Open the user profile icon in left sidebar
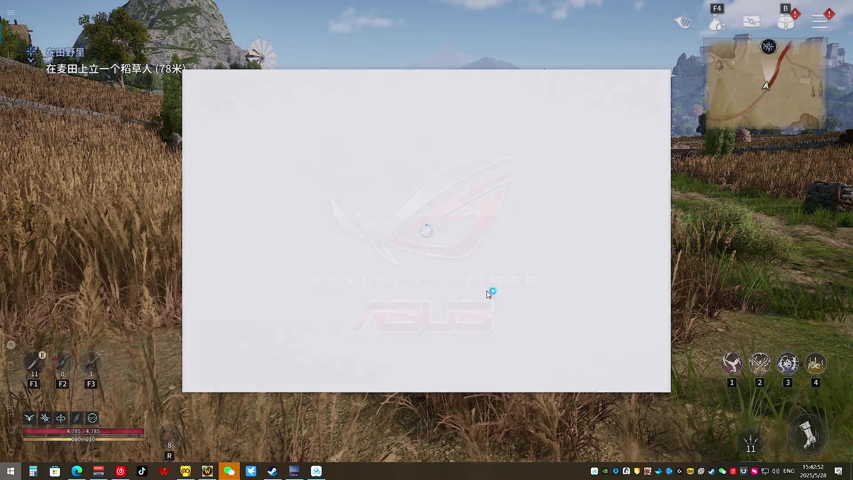853x480 pixels. [11, 345]
